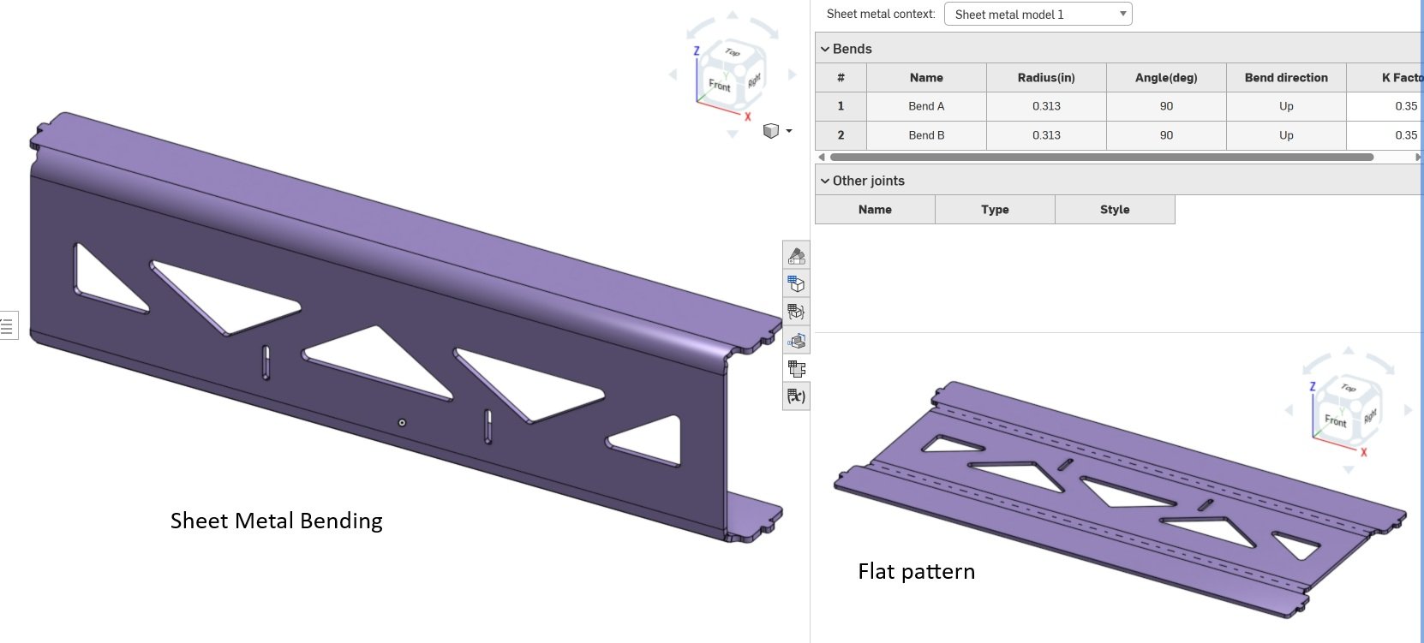Click the render mode cube icon in main view
The width and height of the screenshot is (1424, 643).
click(x=770, y=131)
